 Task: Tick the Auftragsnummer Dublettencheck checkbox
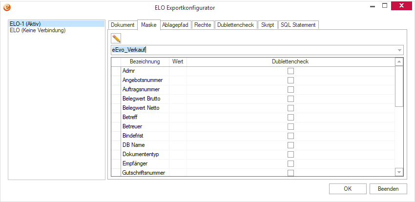[290, 89]
